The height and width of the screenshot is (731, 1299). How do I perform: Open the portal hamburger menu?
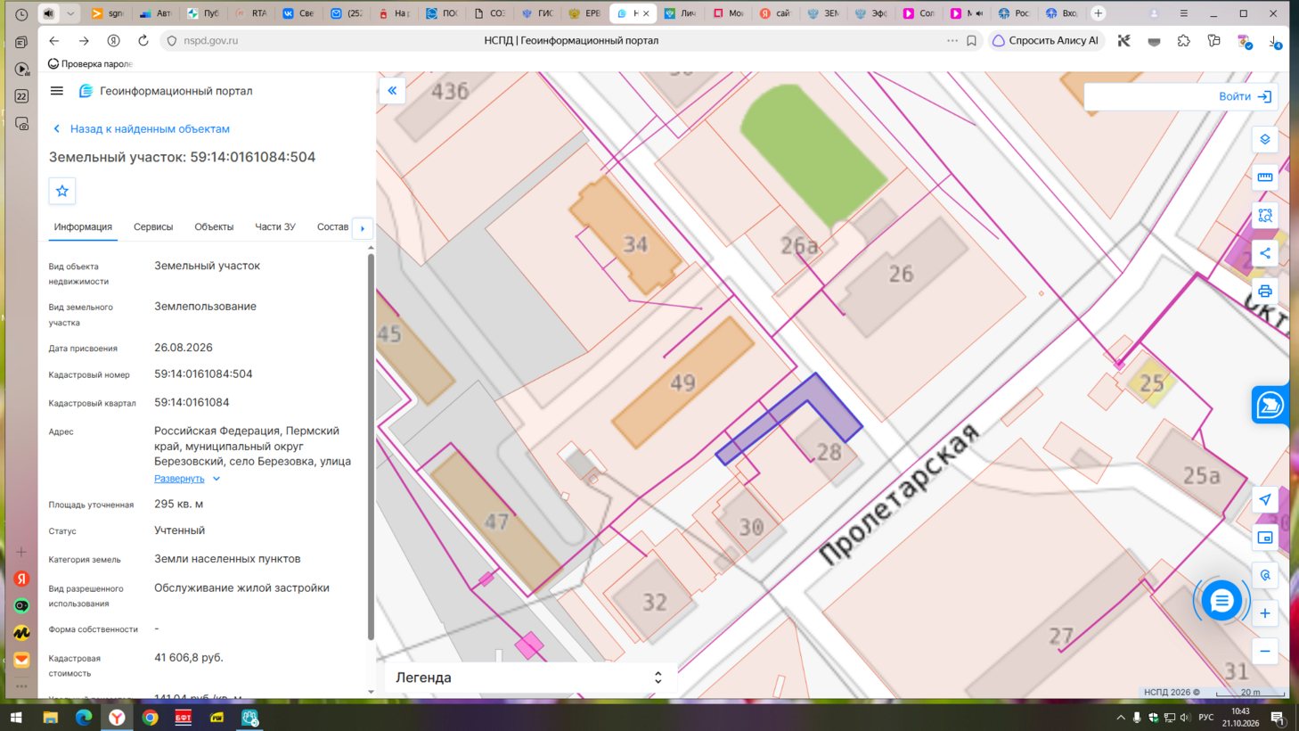point(57,91)
